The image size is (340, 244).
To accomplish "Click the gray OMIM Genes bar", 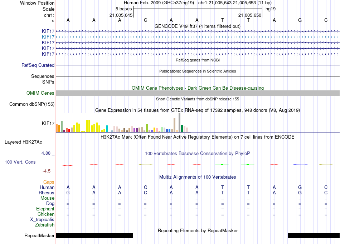I will [x=198, y=93].
